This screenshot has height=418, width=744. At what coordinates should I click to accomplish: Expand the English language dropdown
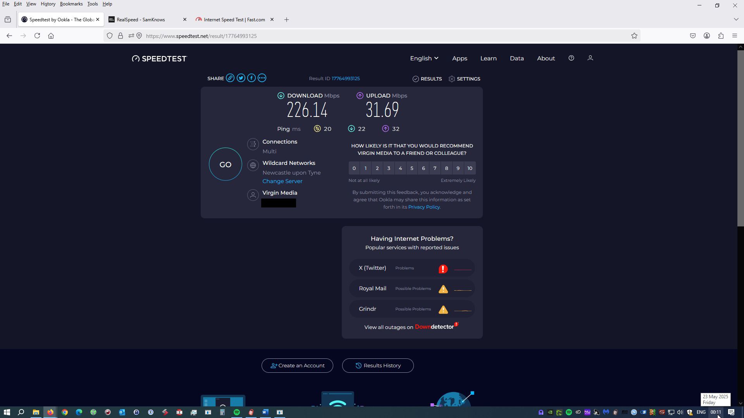point(424,58)
